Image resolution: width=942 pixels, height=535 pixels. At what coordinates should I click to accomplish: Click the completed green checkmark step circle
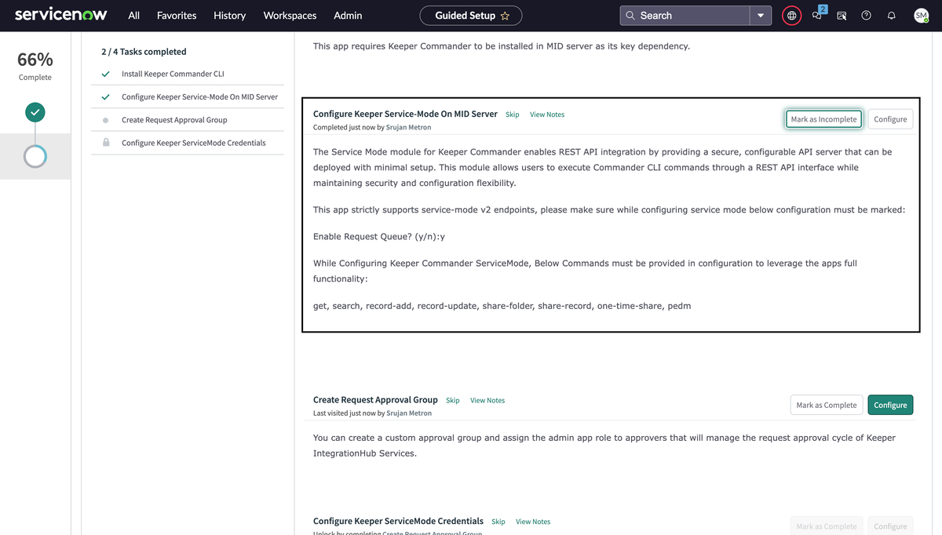pos(35,112)
